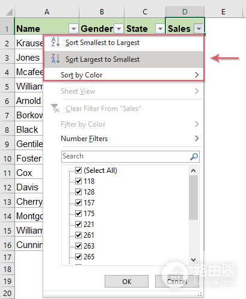The width and height of the screenshot is (246, 299).
Task: Open the Gender column filter dropdown
Action: click(118, 29)
